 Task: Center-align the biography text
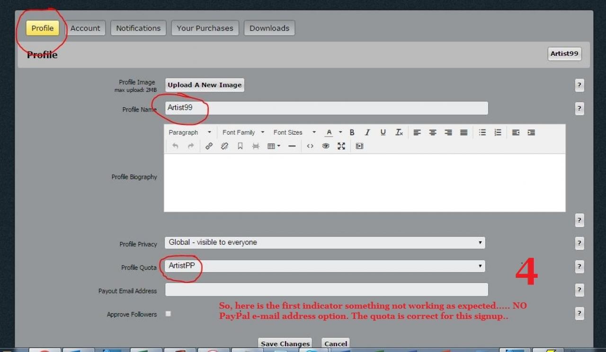pos(433,133)
